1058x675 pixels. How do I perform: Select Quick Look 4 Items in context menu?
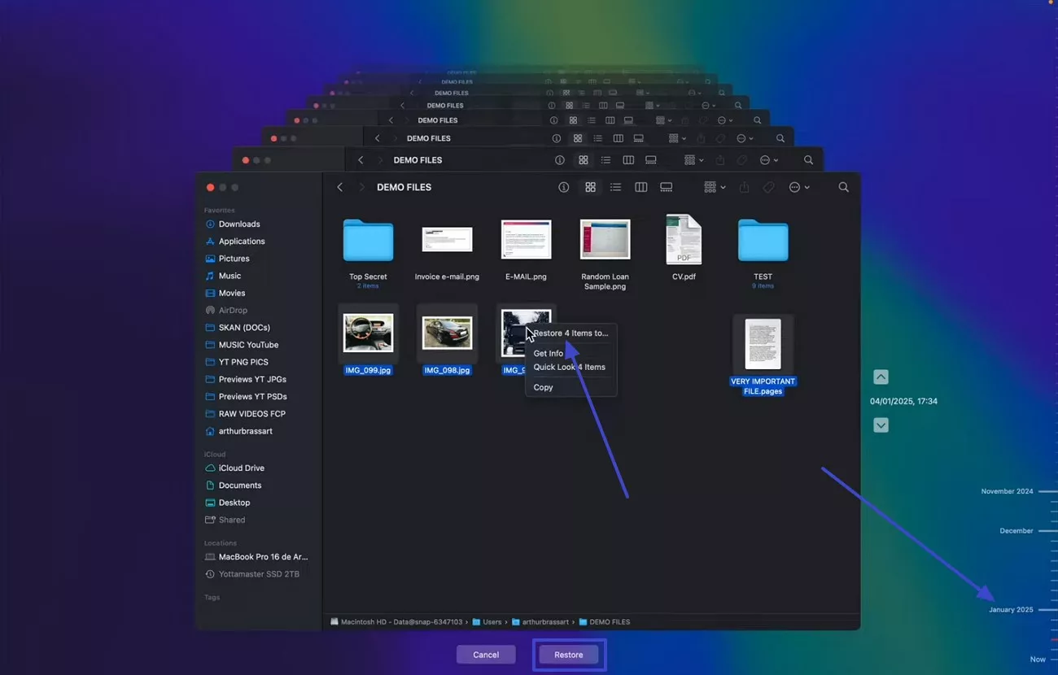coord(569,367)
